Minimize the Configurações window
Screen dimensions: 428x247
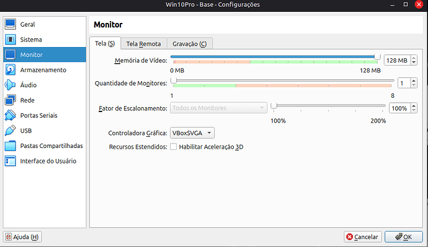pyautogui.click(x=392, y=4)
